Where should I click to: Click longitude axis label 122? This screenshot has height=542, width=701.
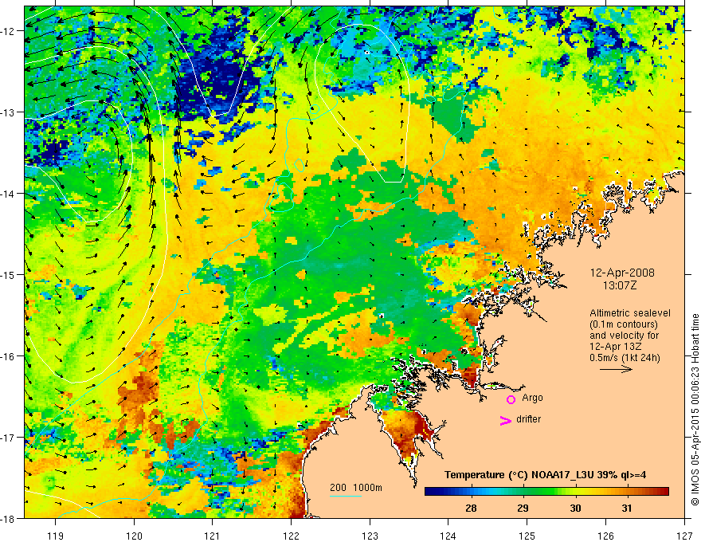point(291,536)
